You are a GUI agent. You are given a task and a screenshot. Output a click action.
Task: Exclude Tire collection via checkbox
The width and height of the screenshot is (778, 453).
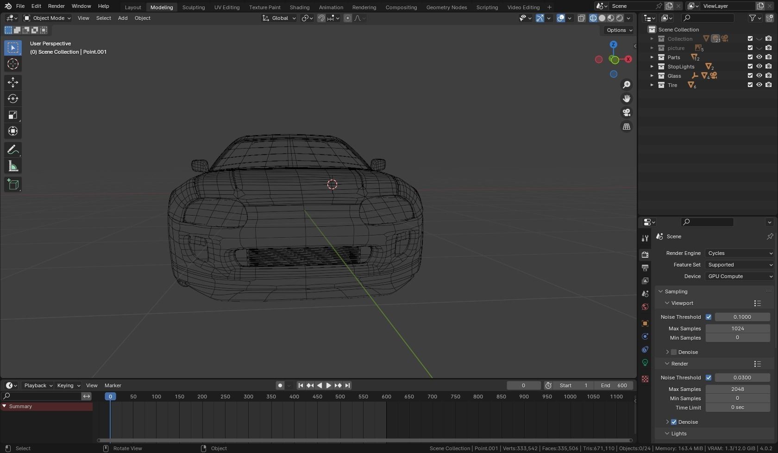coord(750,85)
